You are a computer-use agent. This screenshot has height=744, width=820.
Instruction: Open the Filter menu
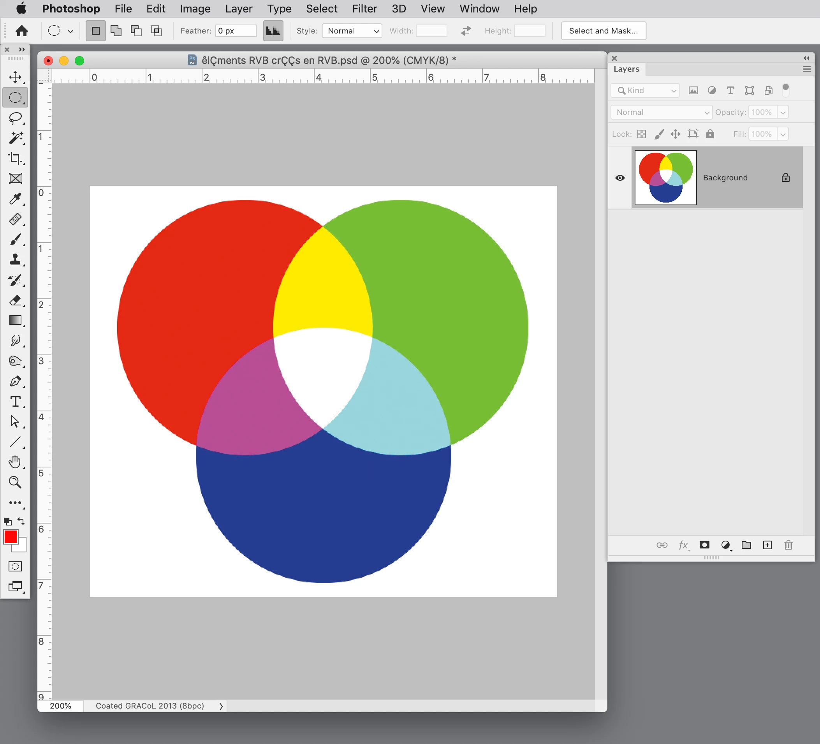364,9
